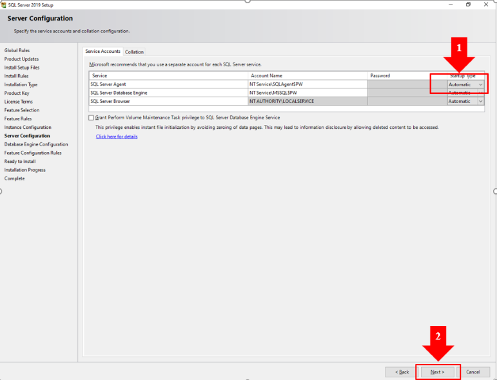Cancel the SQL Server setup
Screen dimensions: 497x380
point(473,372)
